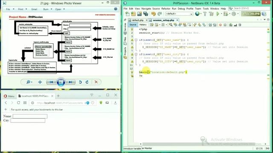Image resolution: width=273 pixels, height=153 pixels.
Task: Toggle the INS insert mode indicator
Action: tap(267, 148)
